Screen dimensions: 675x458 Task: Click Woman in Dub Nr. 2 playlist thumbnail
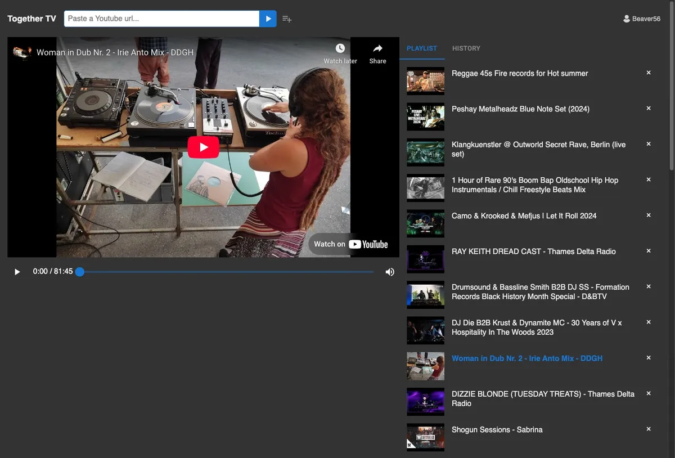click(x=426, y=366)
